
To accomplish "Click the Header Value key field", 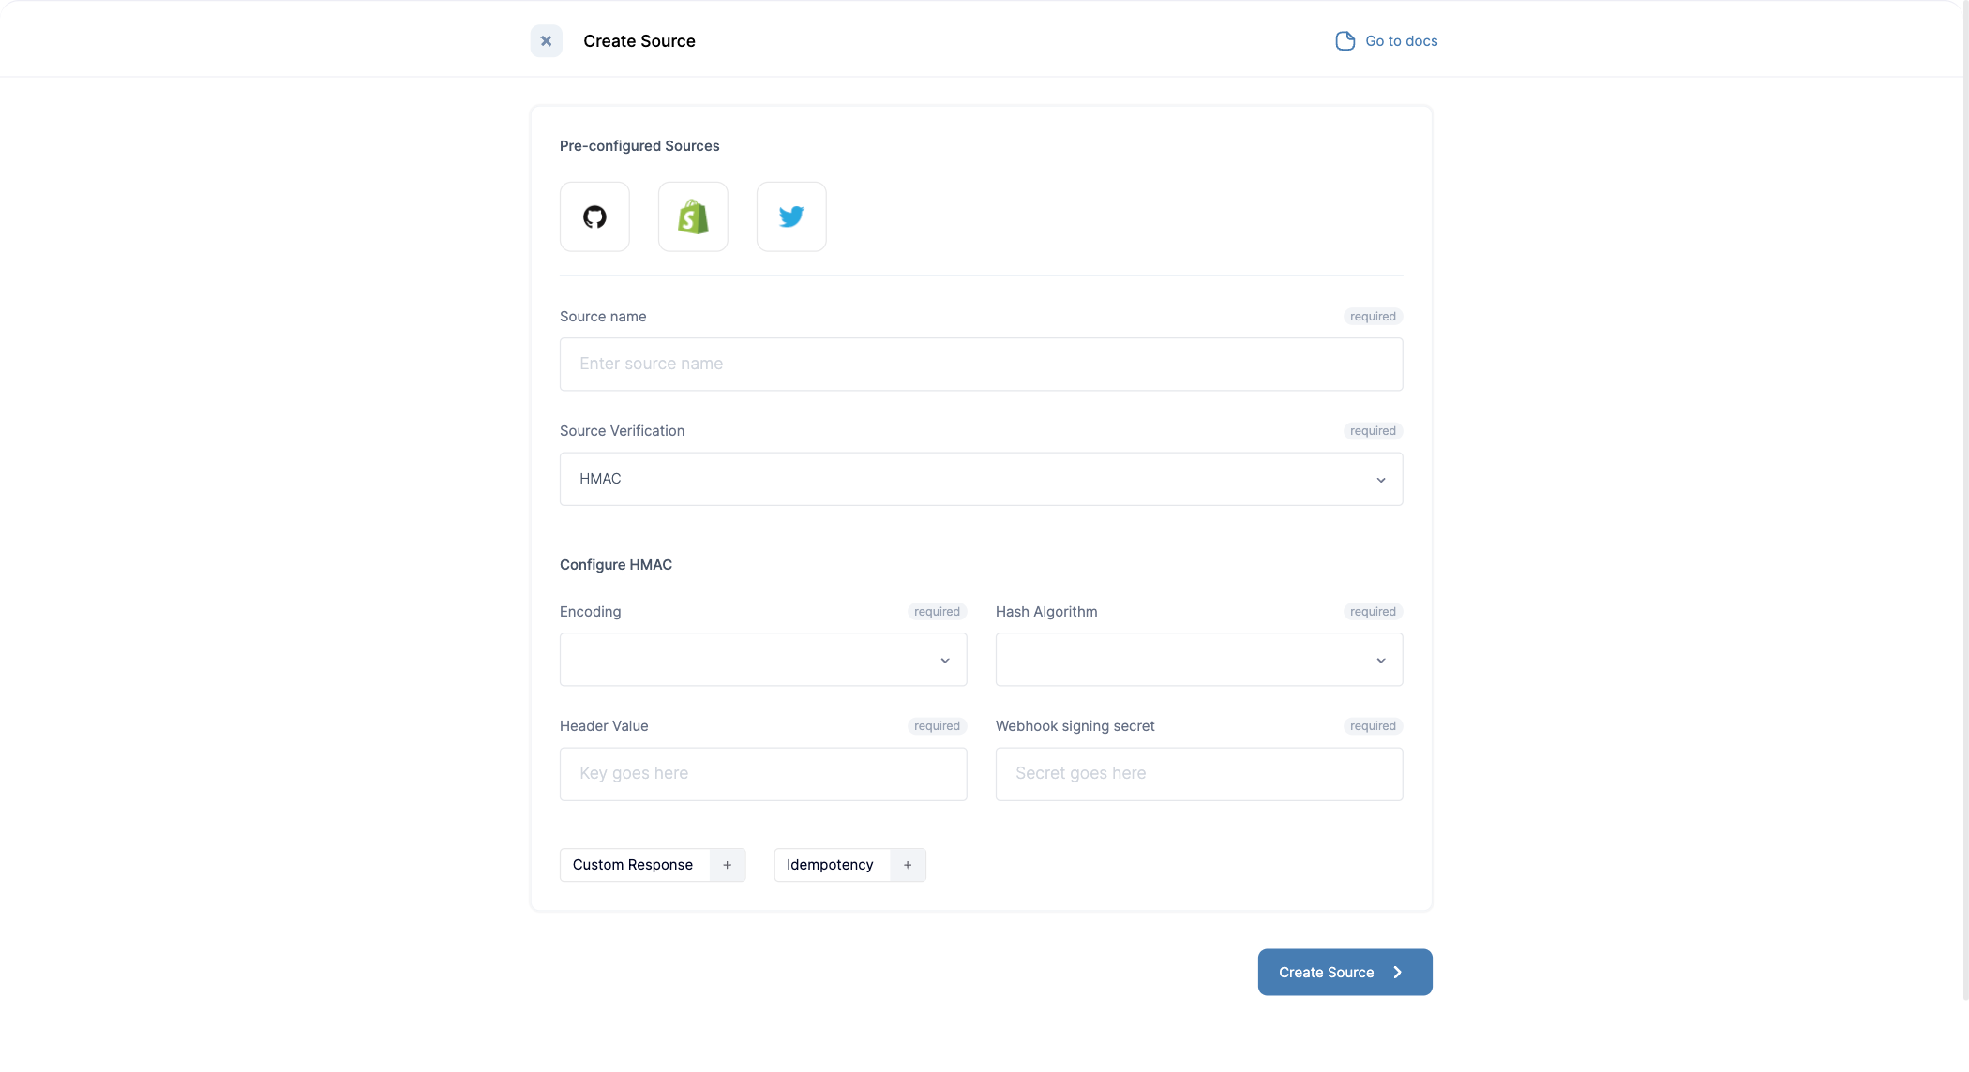I will [x=762, y=774].
